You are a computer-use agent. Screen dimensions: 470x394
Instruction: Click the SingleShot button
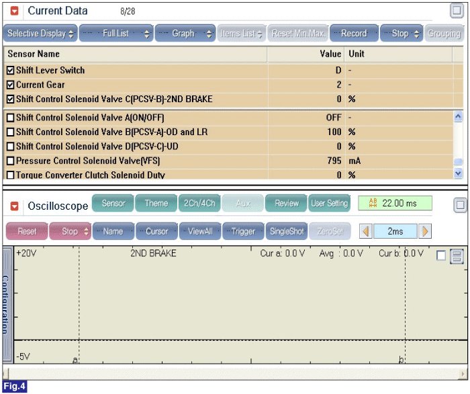[287, 231]
